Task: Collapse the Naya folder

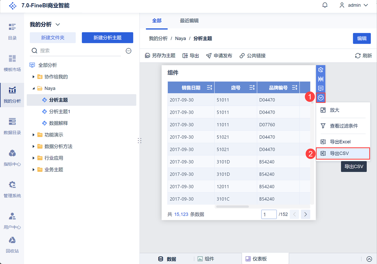Action: pyautogui.click(x=34, y=88)
